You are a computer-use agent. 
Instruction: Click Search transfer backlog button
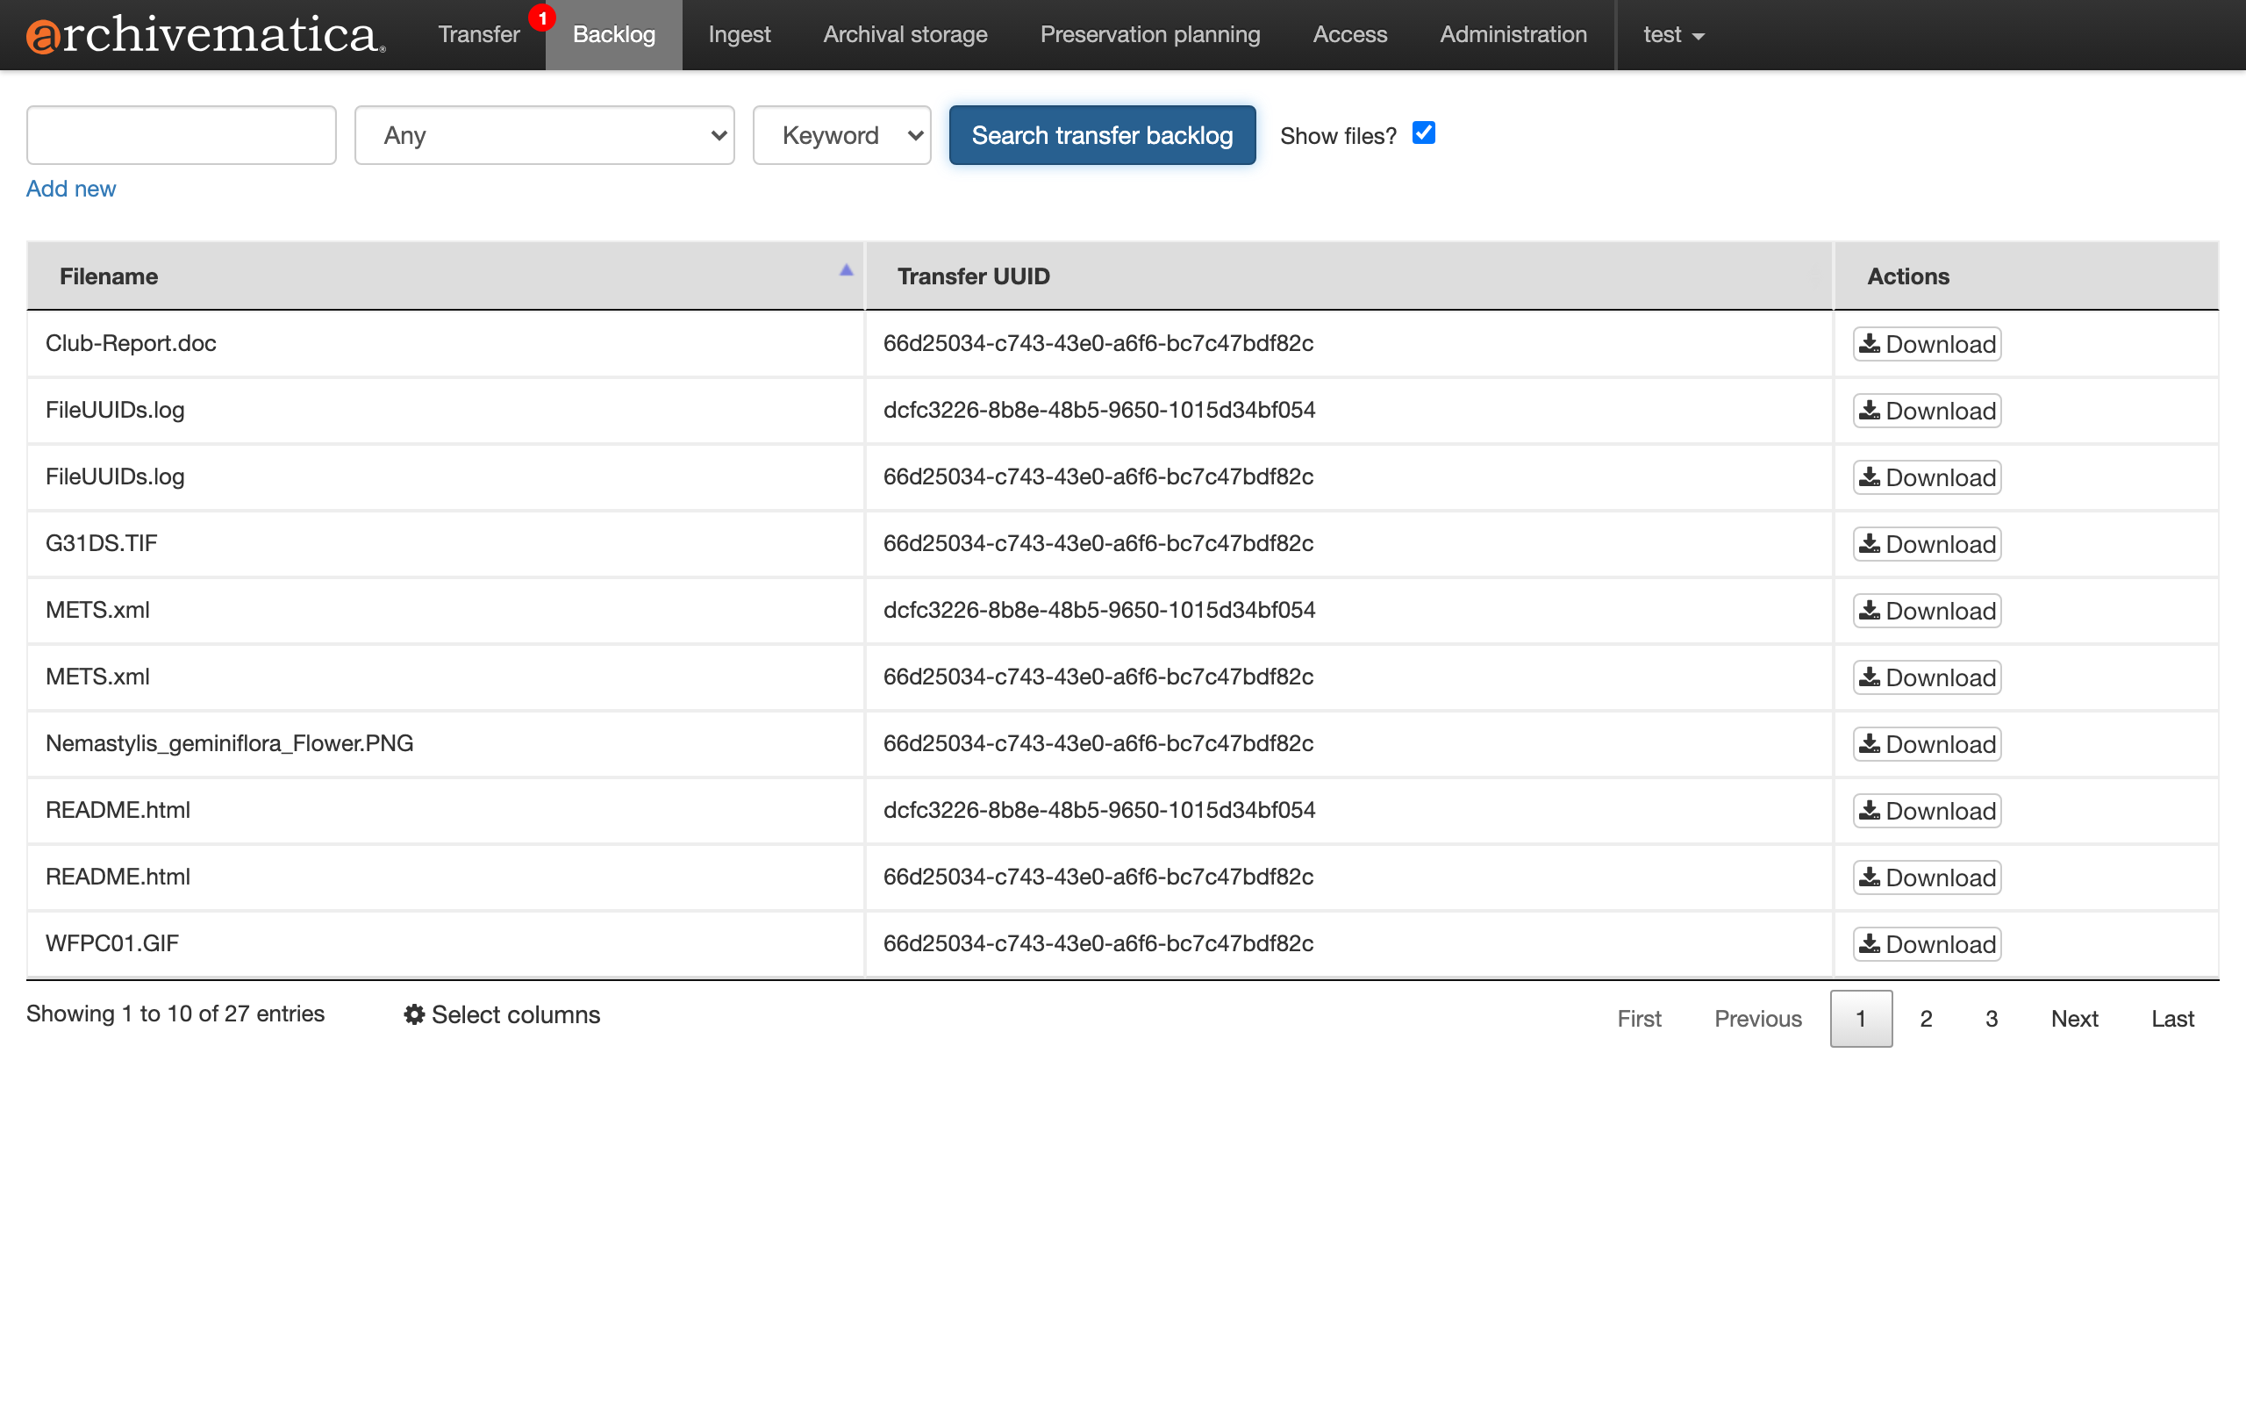pyautogui.click(x=1102, y=135)
